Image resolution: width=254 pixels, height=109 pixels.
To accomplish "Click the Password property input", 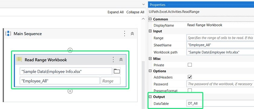I will 220,84.
